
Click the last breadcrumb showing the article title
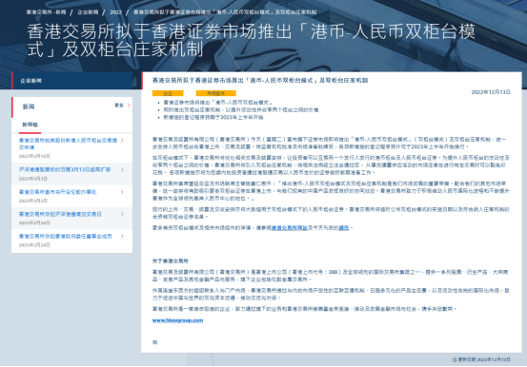click(225, 12)
